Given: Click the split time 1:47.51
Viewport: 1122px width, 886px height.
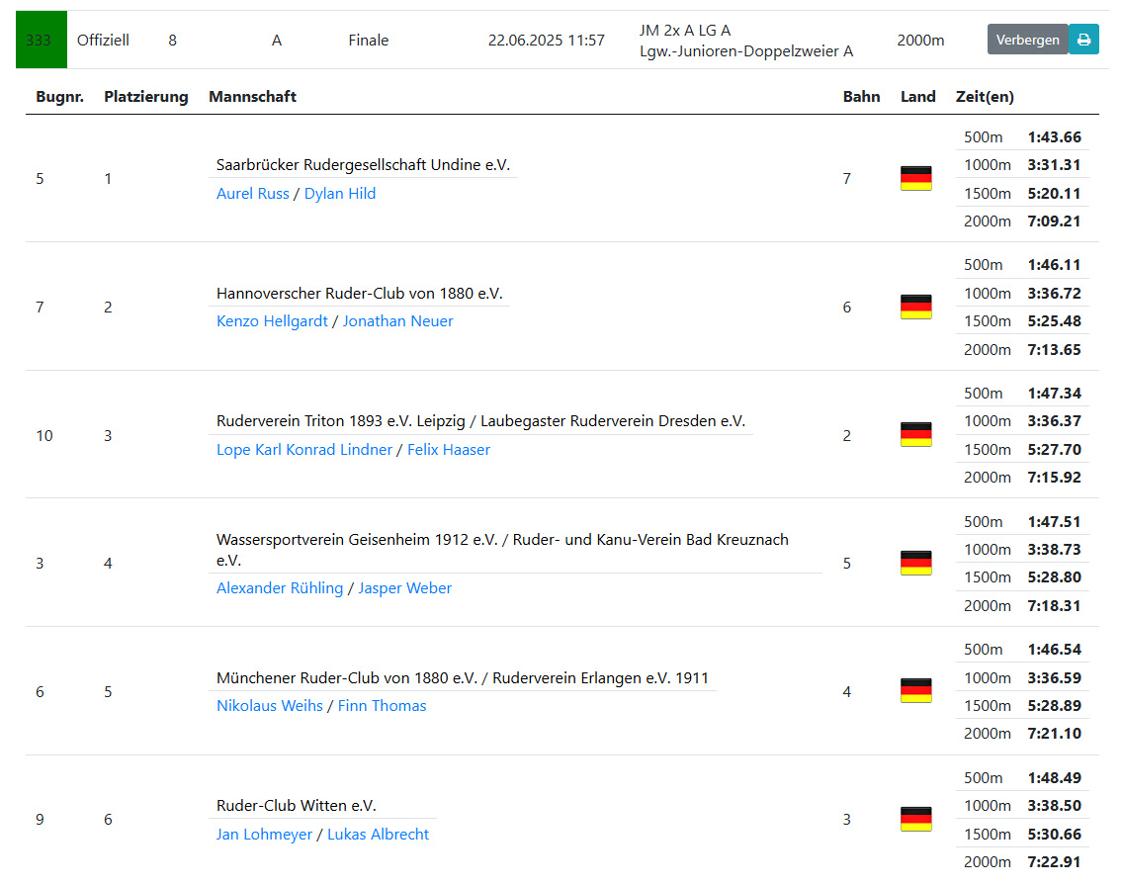Looking at the screenshot, I should click(1054, 522).
